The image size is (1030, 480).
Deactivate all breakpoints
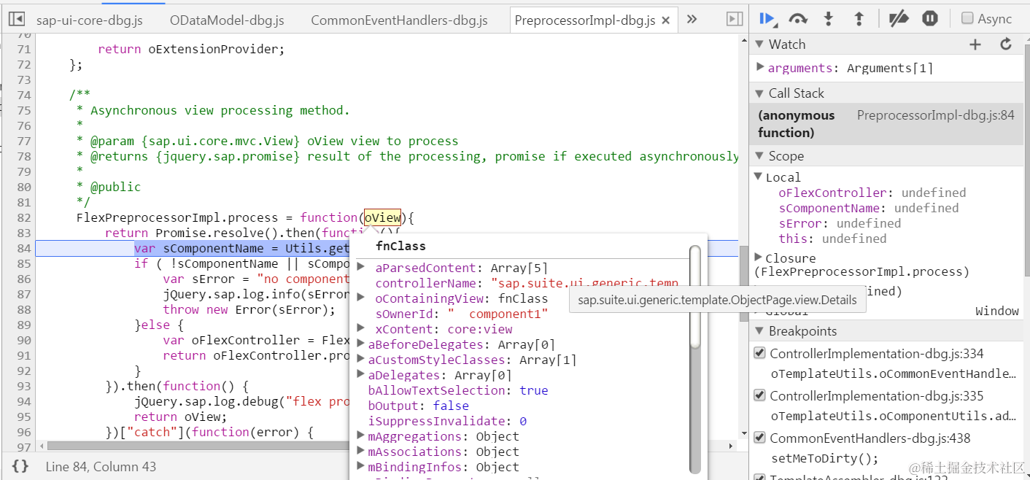click(x=898, y=19)
